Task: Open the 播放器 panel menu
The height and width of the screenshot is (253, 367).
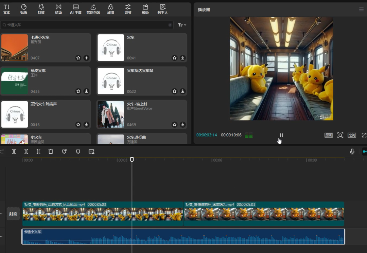Action: point(361,10)
